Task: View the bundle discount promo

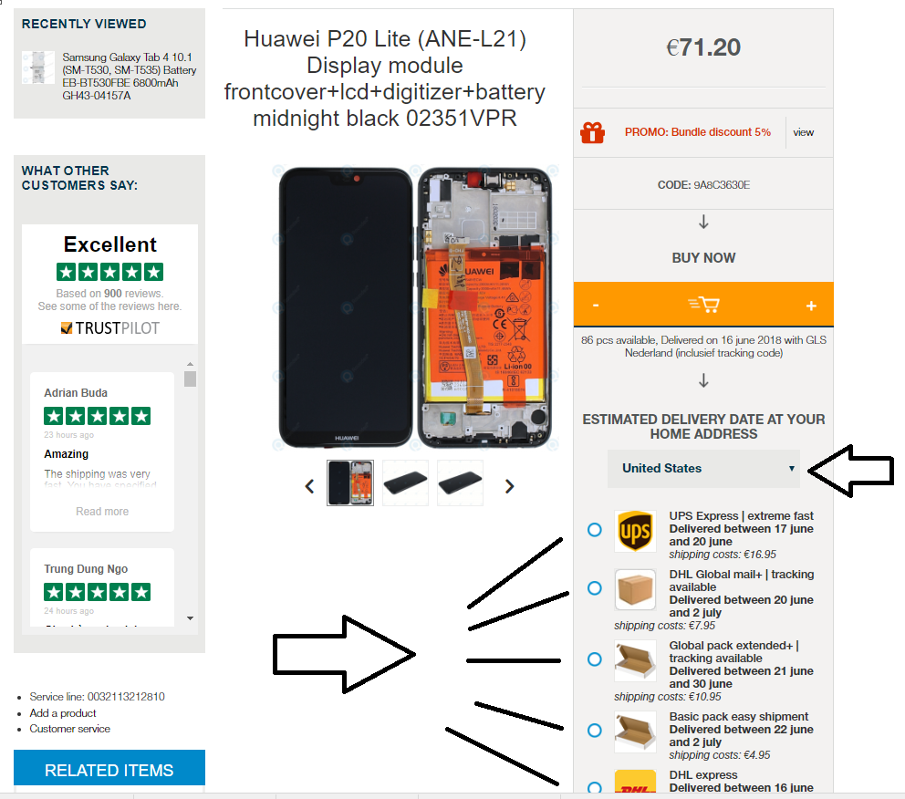Action: coord(803,132)
